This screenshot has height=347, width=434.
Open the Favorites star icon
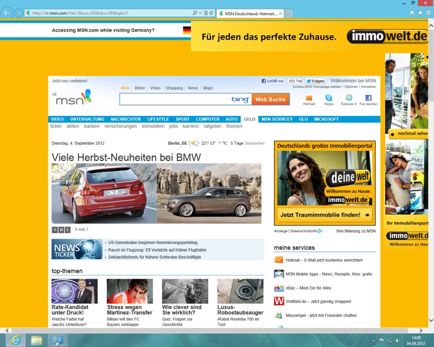pyautogui.click(x=420, y=12)
